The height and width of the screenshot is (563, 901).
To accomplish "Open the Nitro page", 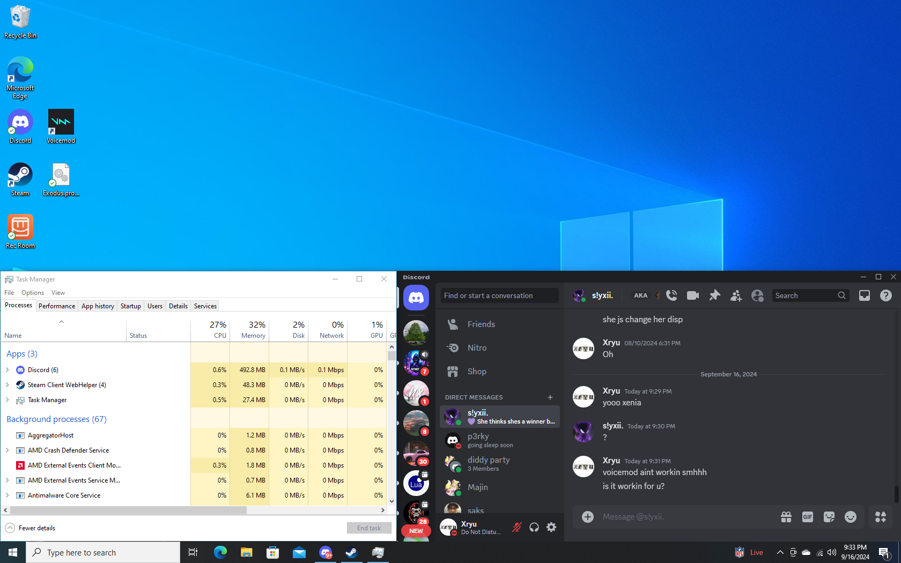I will 500,348.
